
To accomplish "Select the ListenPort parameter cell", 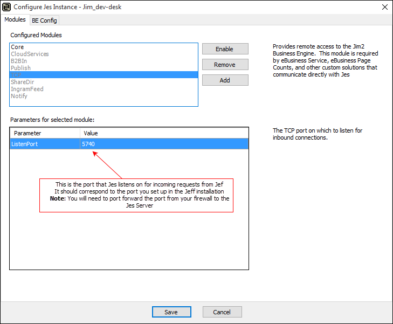I will click(45, 144).
